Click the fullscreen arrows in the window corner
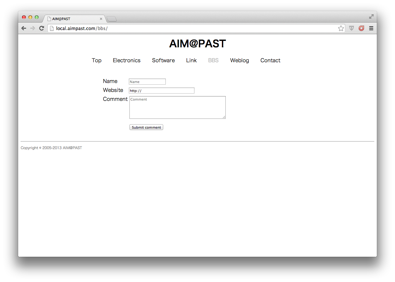395x282 pixels. click(371, 17)
